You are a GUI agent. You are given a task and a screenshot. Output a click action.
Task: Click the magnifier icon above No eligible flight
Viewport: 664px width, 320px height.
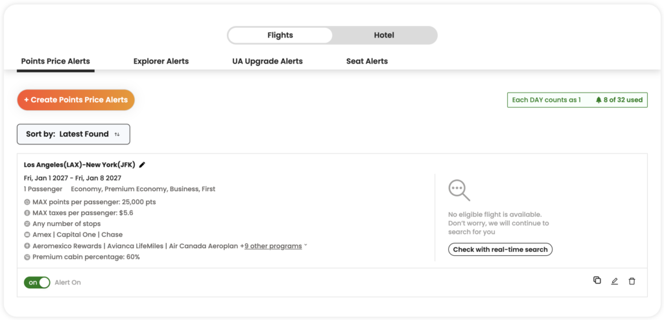[x=459, y=190]
